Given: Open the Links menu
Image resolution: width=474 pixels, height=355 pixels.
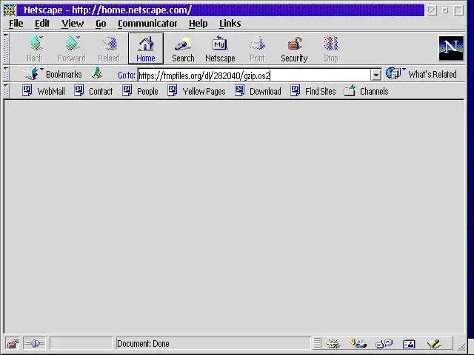Looking at the screenshot, I should point(230,24).
